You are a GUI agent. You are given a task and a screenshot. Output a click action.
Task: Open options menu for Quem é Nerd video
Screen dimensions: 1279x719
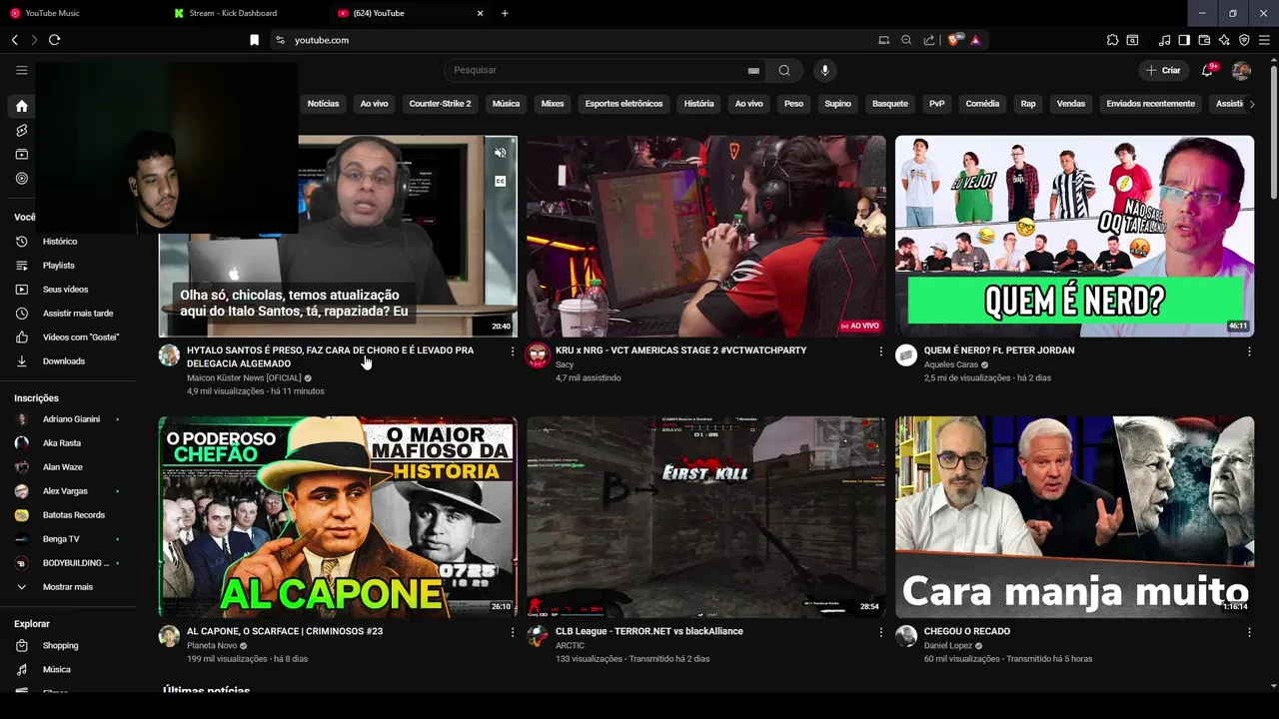tap(1249, 352)
